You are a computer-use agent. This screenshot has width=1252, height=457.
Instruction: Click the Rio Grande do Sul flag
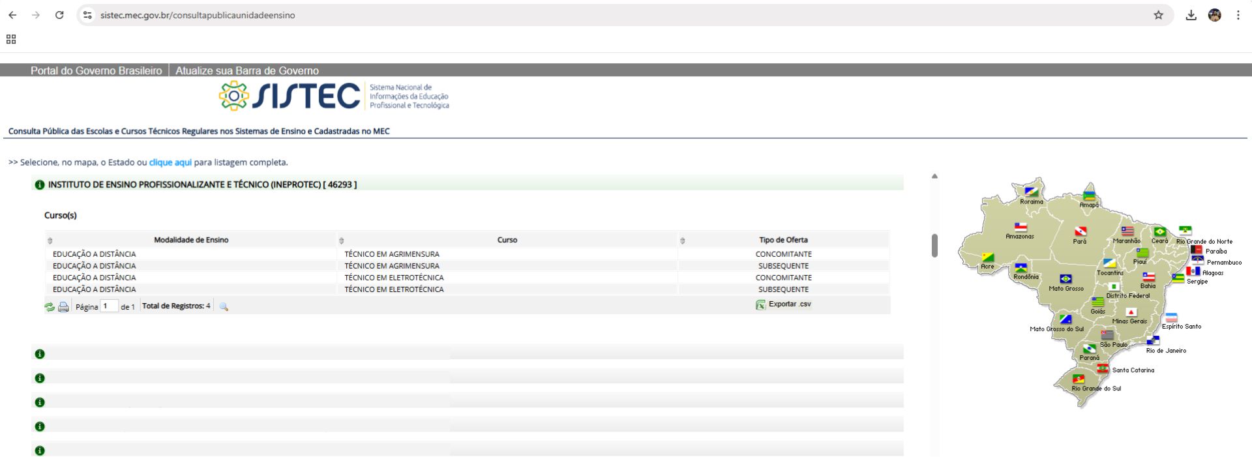click(x=1079, y=379)
